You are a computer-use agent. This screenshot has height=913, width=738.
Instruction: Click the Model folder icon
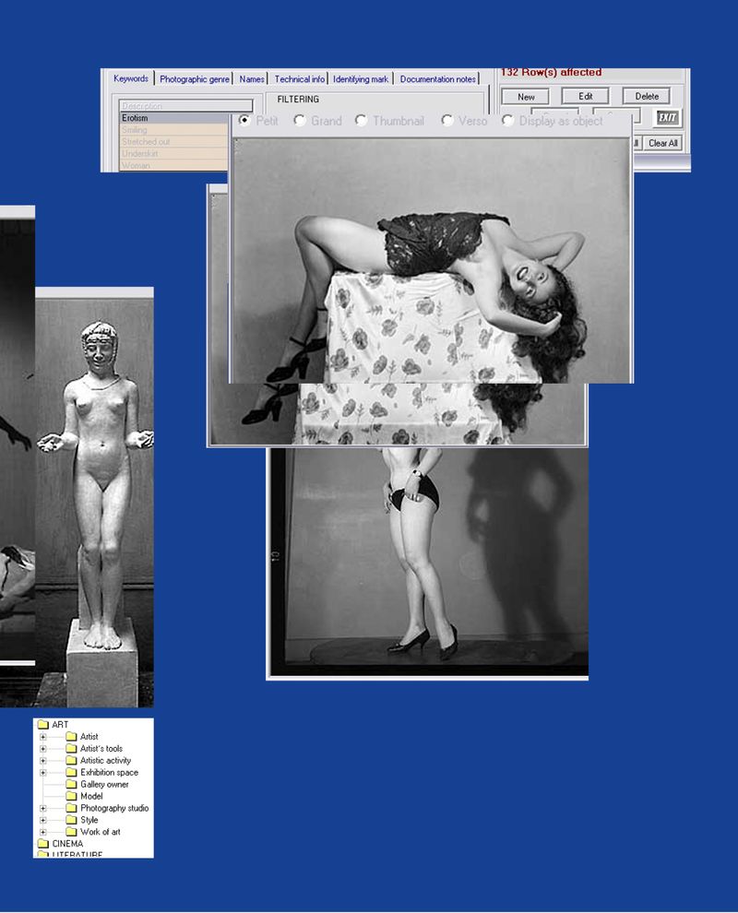click(x=72, y=795)
